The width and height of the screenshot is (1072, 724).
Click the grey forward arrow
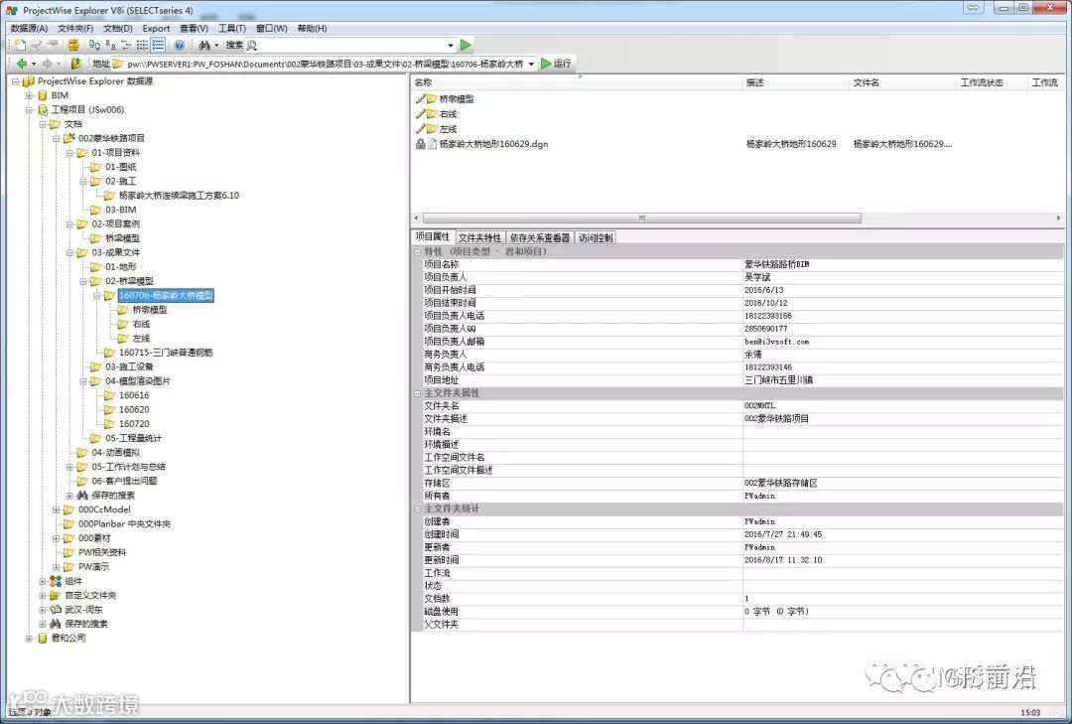(x=47, y=64)
